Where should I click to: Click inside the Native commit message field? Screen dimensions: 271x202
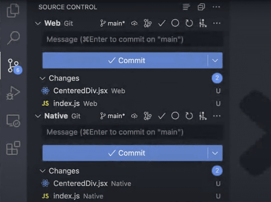point(131,132)
